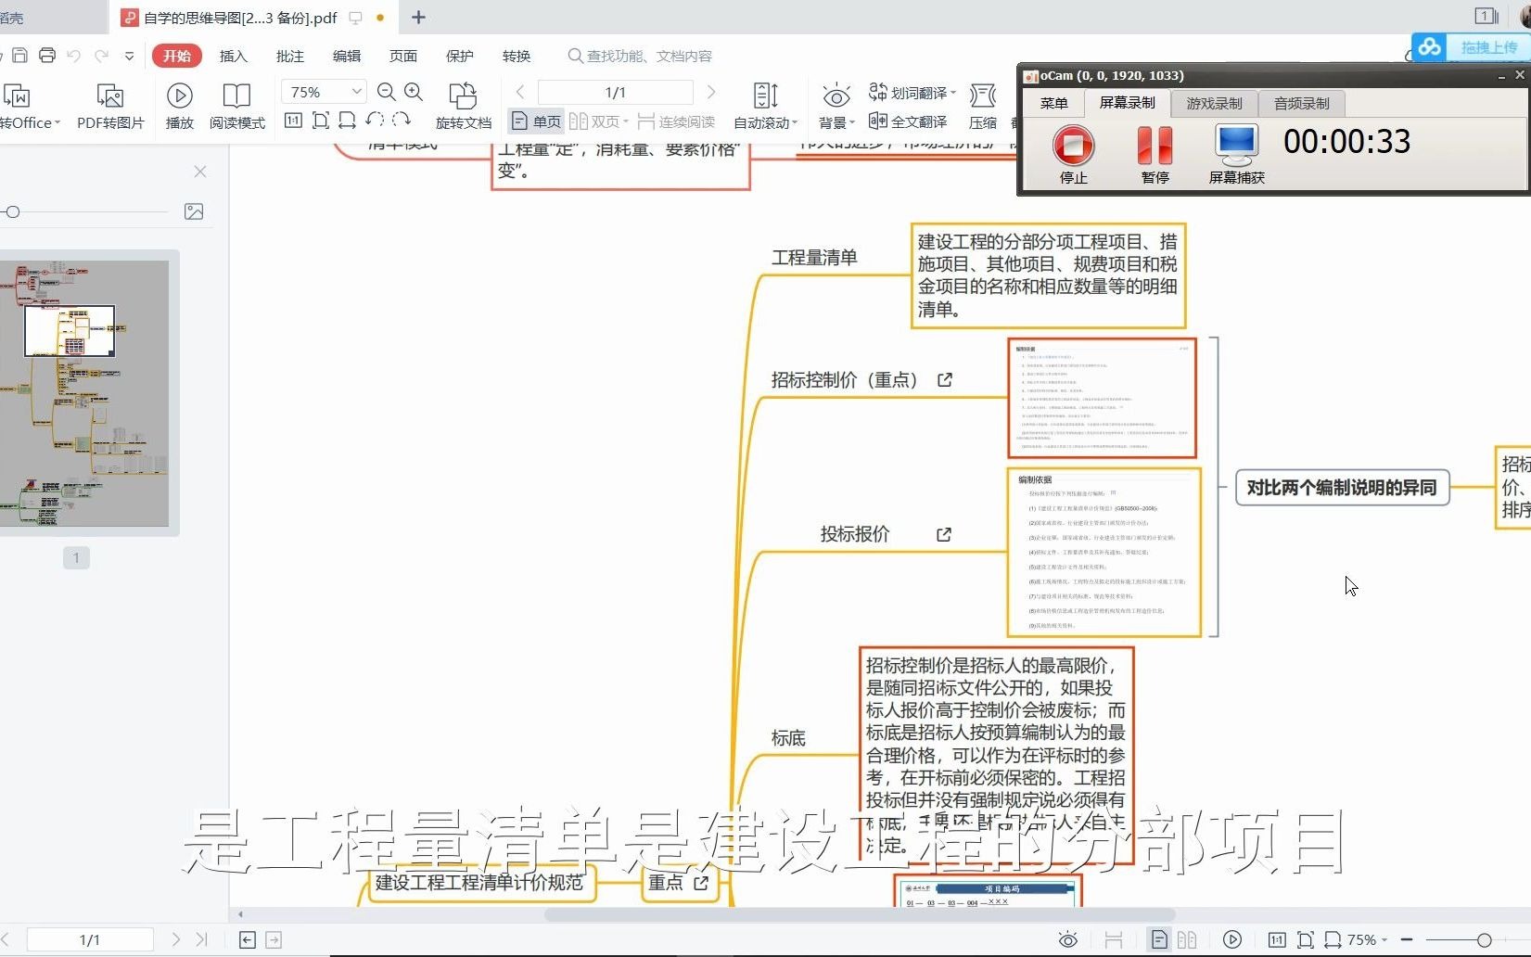Click the status bar page 1/1 field
The height and width of the screenshot is (957, 1531).
[x=90, y=939]
